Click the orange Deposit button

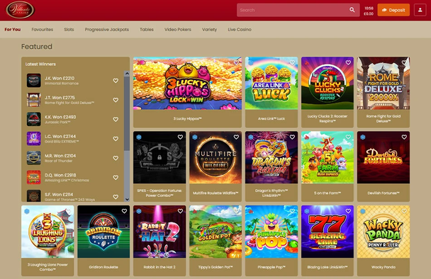[x=393, y=10]
